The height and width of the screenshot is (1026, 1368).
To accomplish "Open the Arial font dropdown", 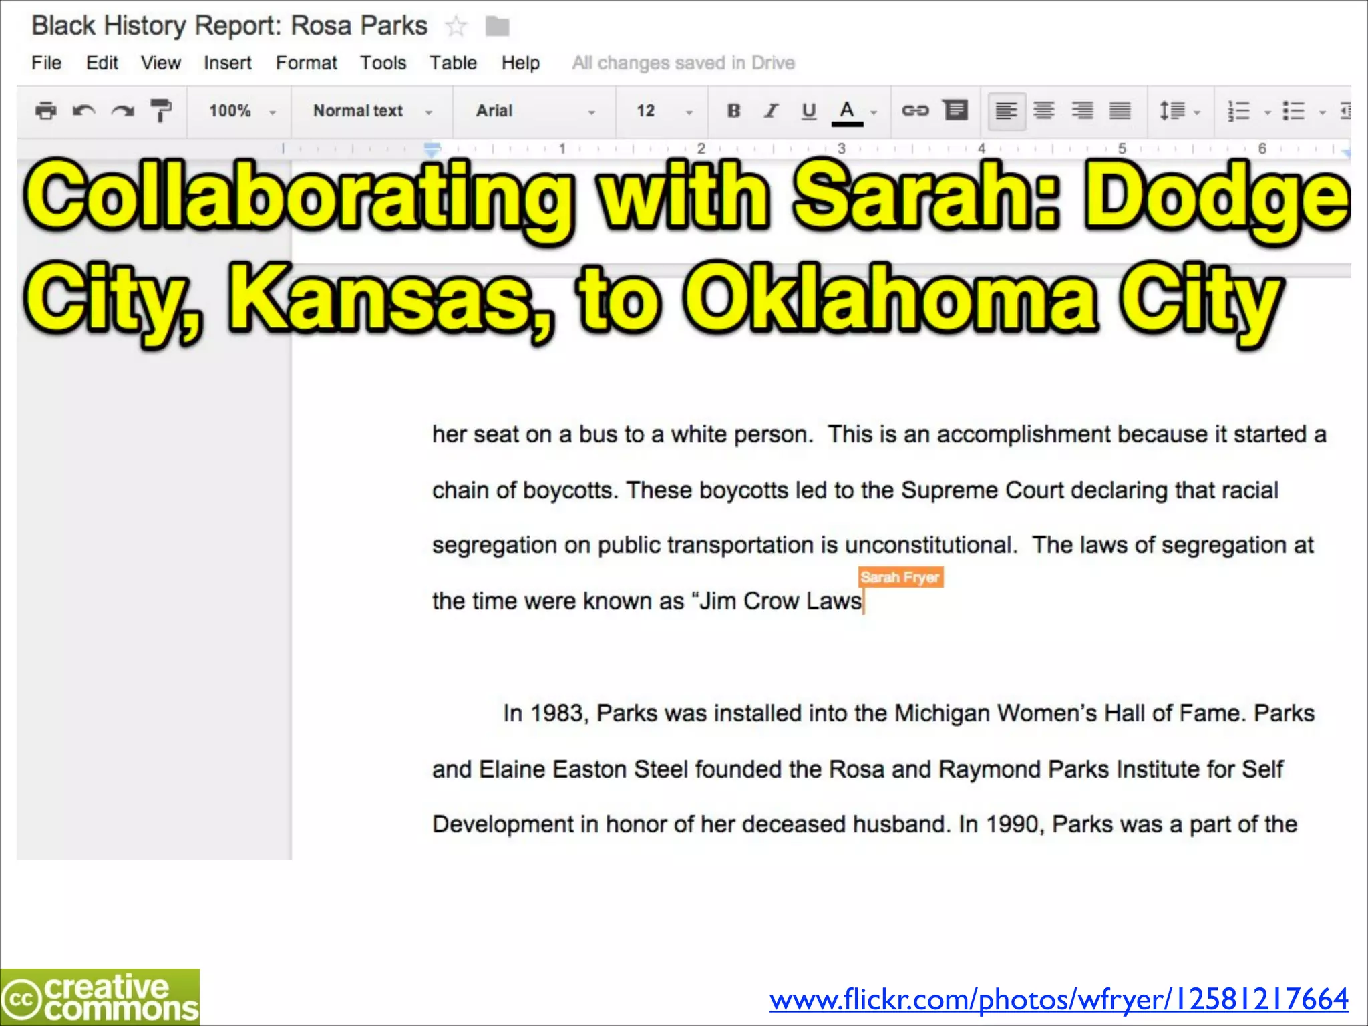I will (x=534, y=111).
